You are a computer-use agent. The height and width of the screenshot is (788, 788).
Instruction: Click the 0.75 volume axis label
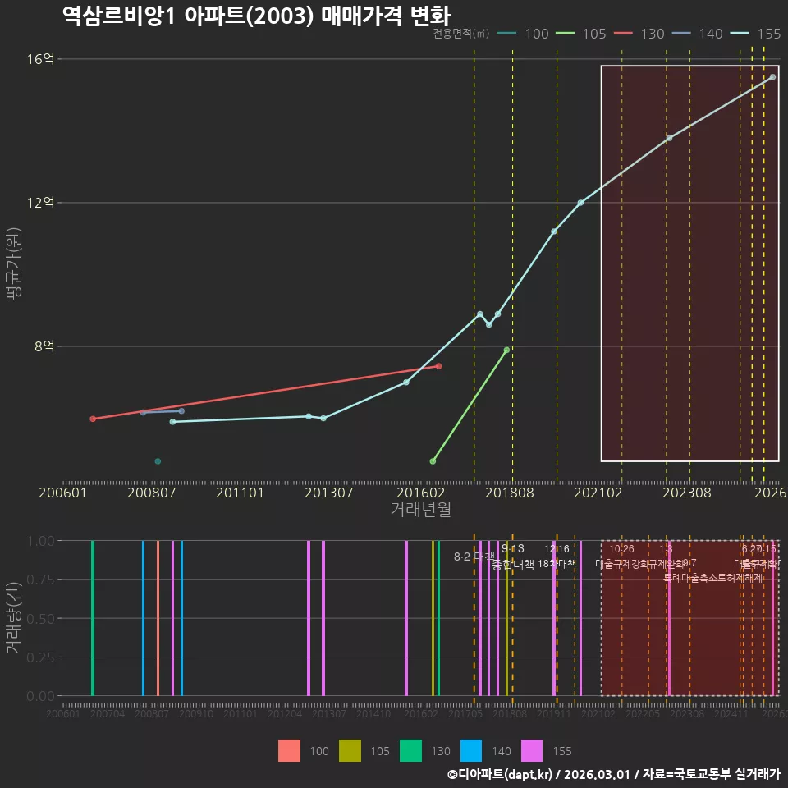(x=41, y=580)
